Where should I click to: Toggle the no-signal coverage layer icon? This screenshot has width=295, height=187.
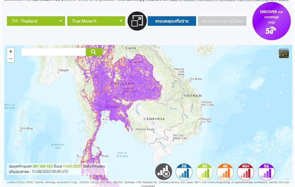[x=164, y=172]
